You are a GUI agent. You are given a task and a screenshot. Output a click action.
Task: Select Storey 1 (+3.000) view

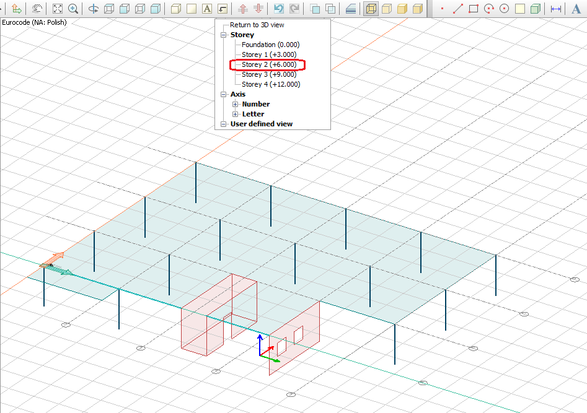[x=269, y=54]
